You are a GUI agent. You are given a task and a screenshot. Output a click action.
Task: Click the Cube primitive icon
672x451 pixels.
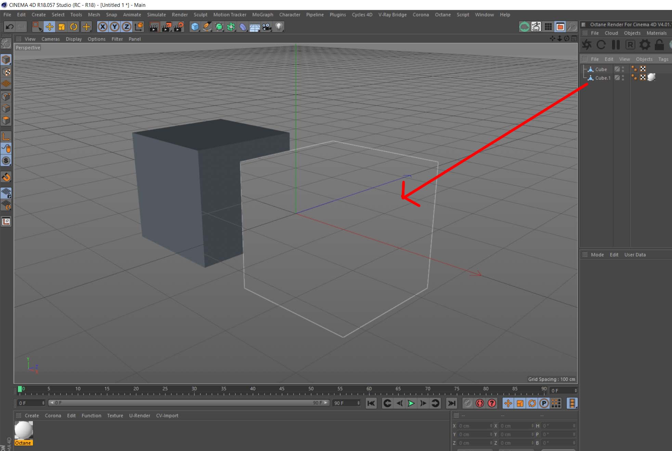[195, 27]
